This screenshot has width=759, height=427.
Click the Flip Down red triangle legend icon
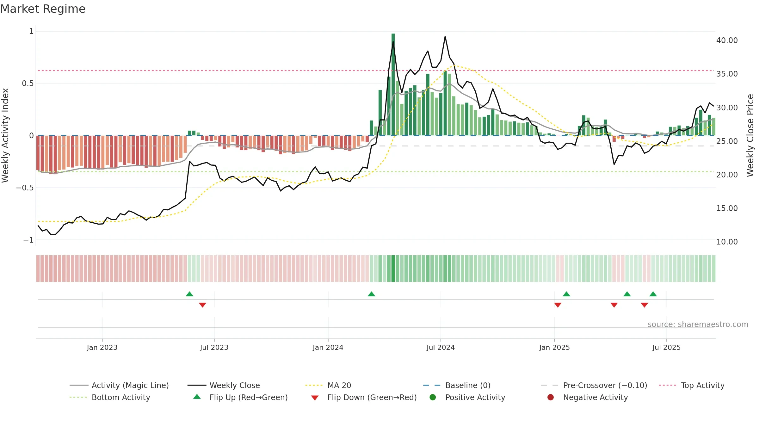click(x=315, y=398)
